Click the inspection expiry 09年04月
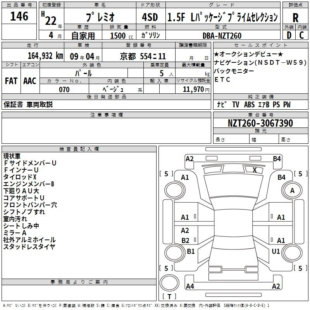 (85, 57)
